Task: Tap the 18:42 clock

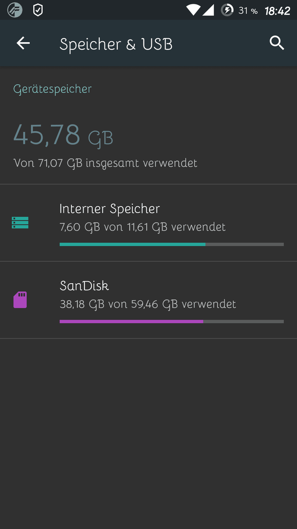Action: 277,11
